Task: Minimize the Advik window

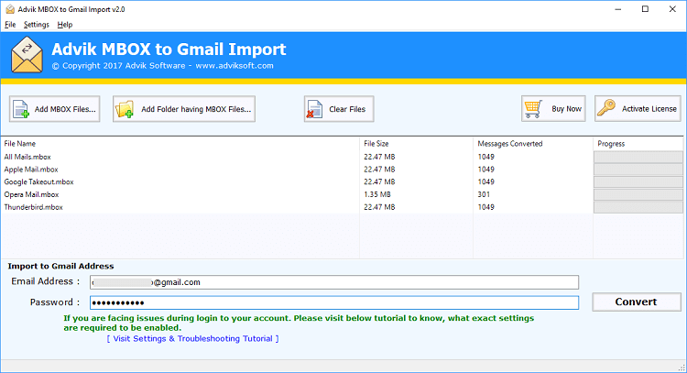Action: pyautogui.click(x=617, y=9)
